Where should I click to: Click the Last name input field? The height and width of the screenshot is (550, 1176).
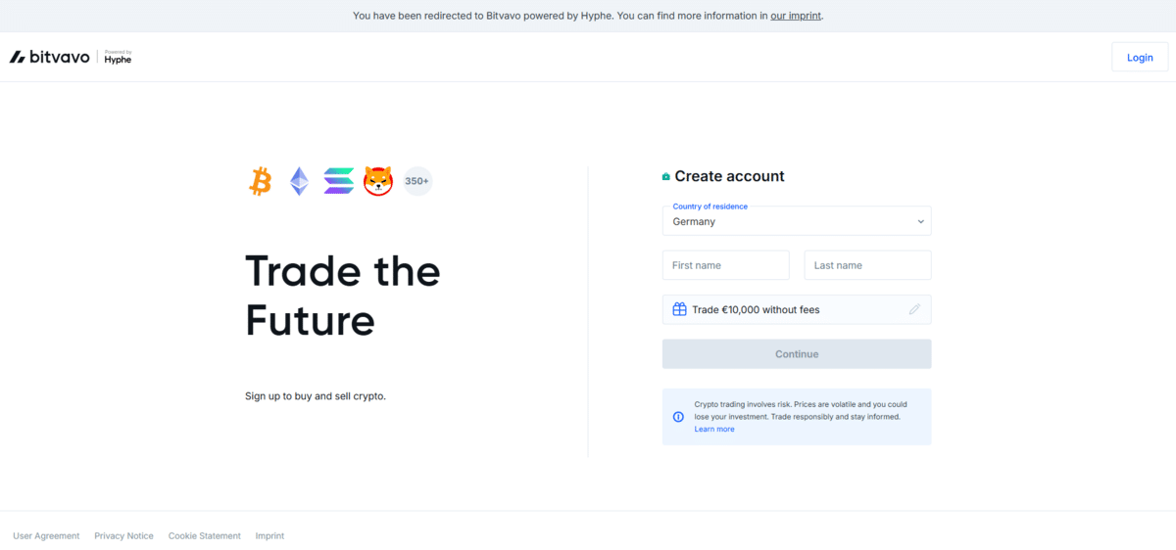point(867,265)
